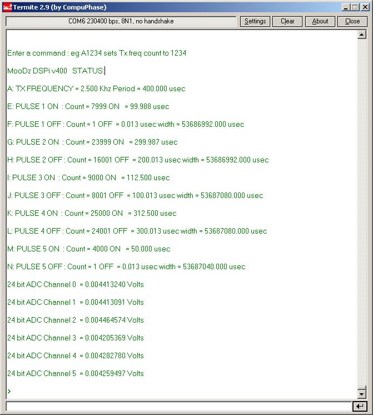Click the 'MooDz DSPi v400 STATUS' line
This screenshot has width=373, height=415.
56,71
